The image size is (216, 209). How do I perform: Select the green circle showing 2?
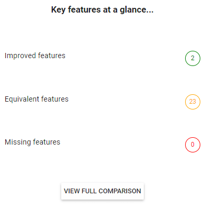(x=192, y=58)
